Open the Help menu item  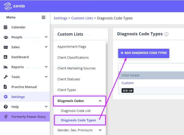(x=25, y=107)
